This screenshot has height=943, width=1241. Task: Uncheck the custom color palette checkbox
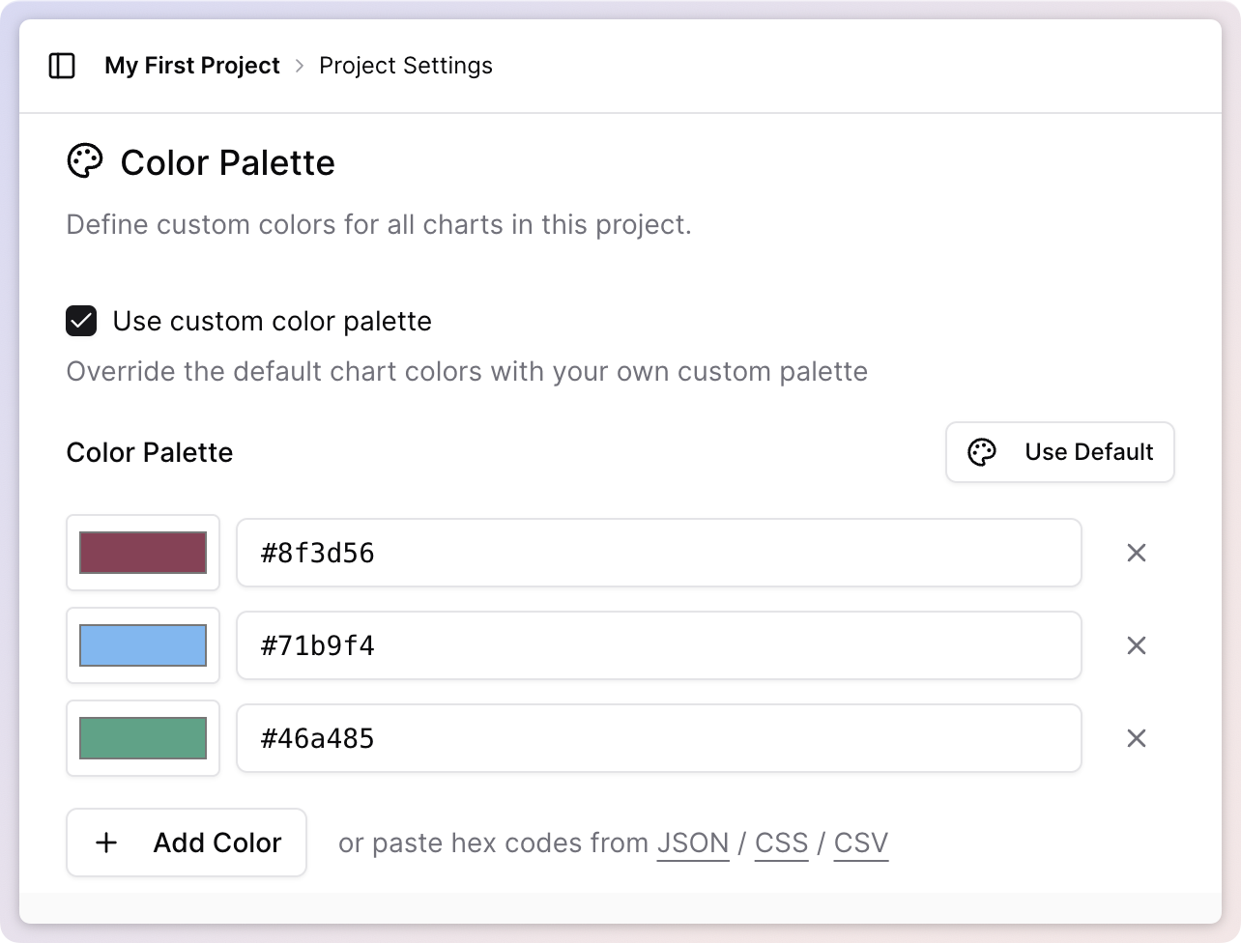81,321
